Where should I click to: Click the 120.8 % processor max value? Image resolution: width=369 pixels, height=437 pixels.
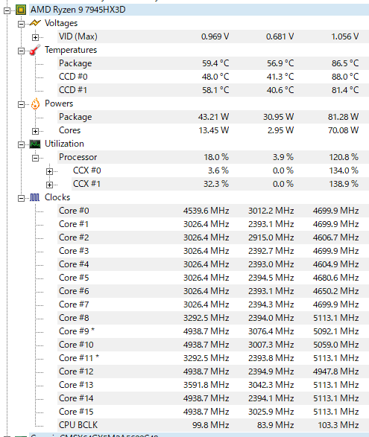(x=344, y=157)
